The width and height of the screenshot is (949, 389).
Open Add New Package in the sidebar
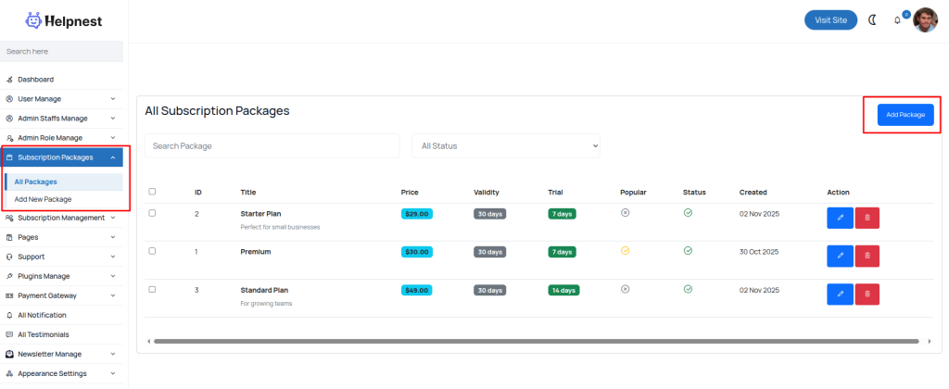(x=43, y=199)
